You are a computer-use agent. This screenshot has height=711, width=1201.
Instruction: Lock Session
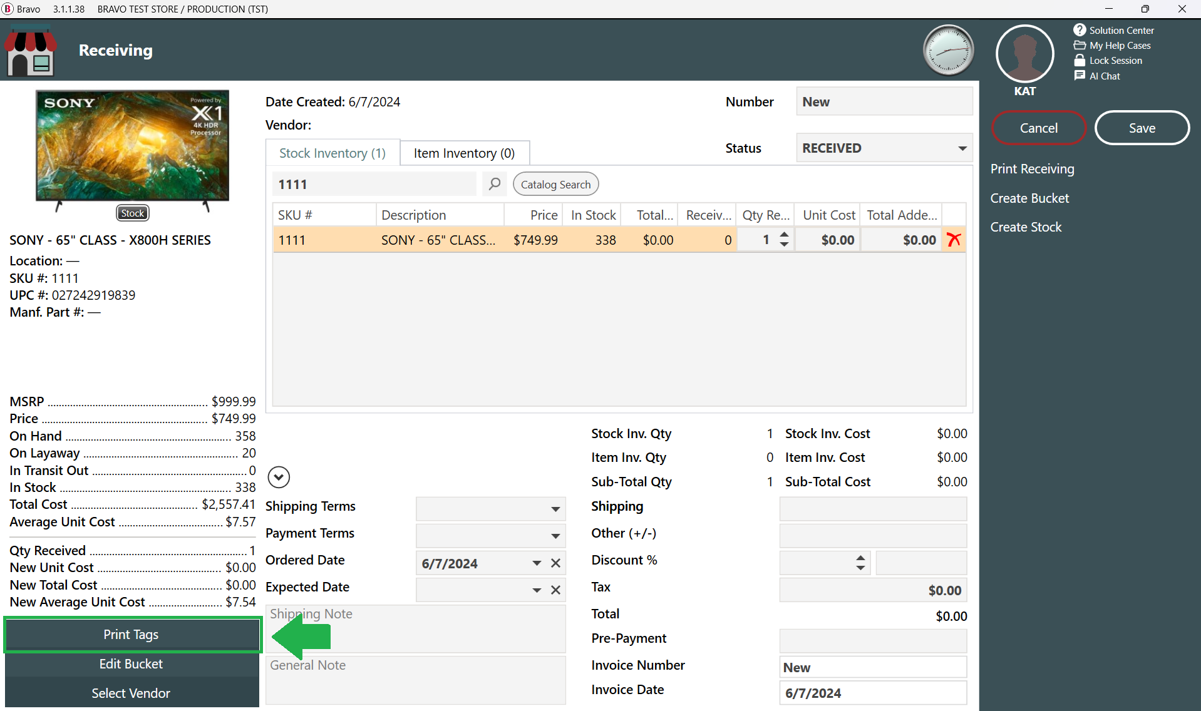pos(1108,60)
